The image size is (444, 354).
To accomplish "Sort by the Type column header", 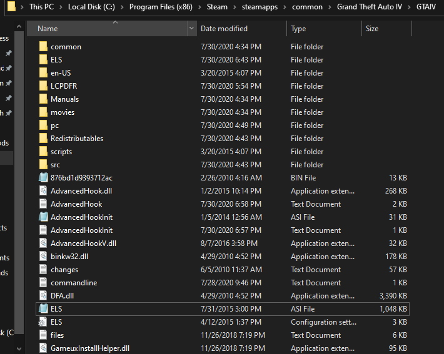I will (324, 28).
